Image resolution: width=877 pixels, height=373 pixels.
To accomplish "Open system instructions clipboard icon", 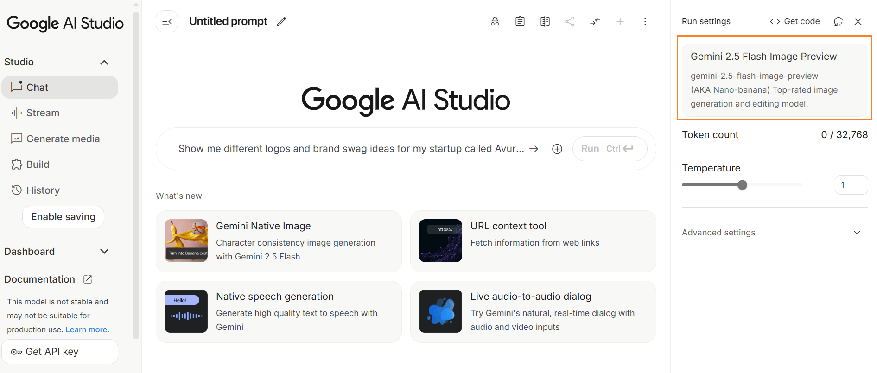I will pyautogui.click(x=520, y=21).
